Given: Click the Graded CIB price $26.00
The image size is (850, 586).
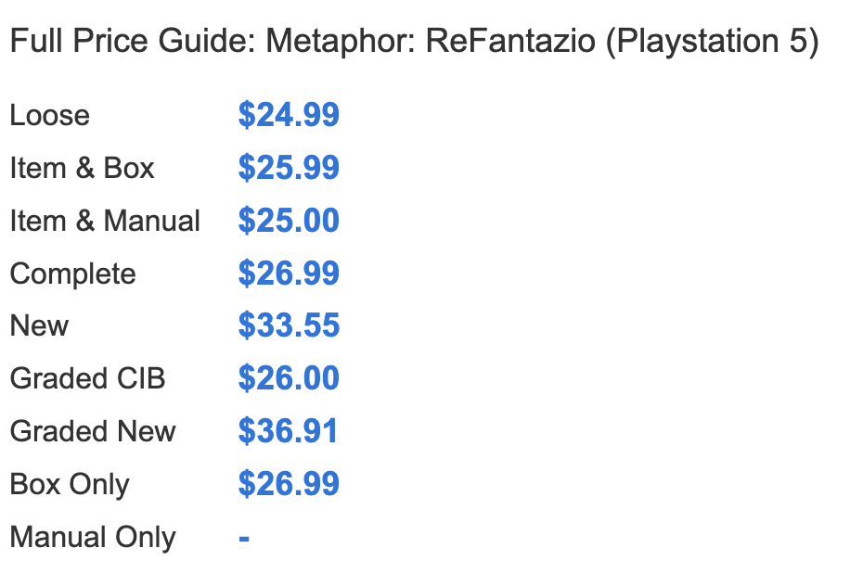Looking at the screenshot, I should point(289,379).
